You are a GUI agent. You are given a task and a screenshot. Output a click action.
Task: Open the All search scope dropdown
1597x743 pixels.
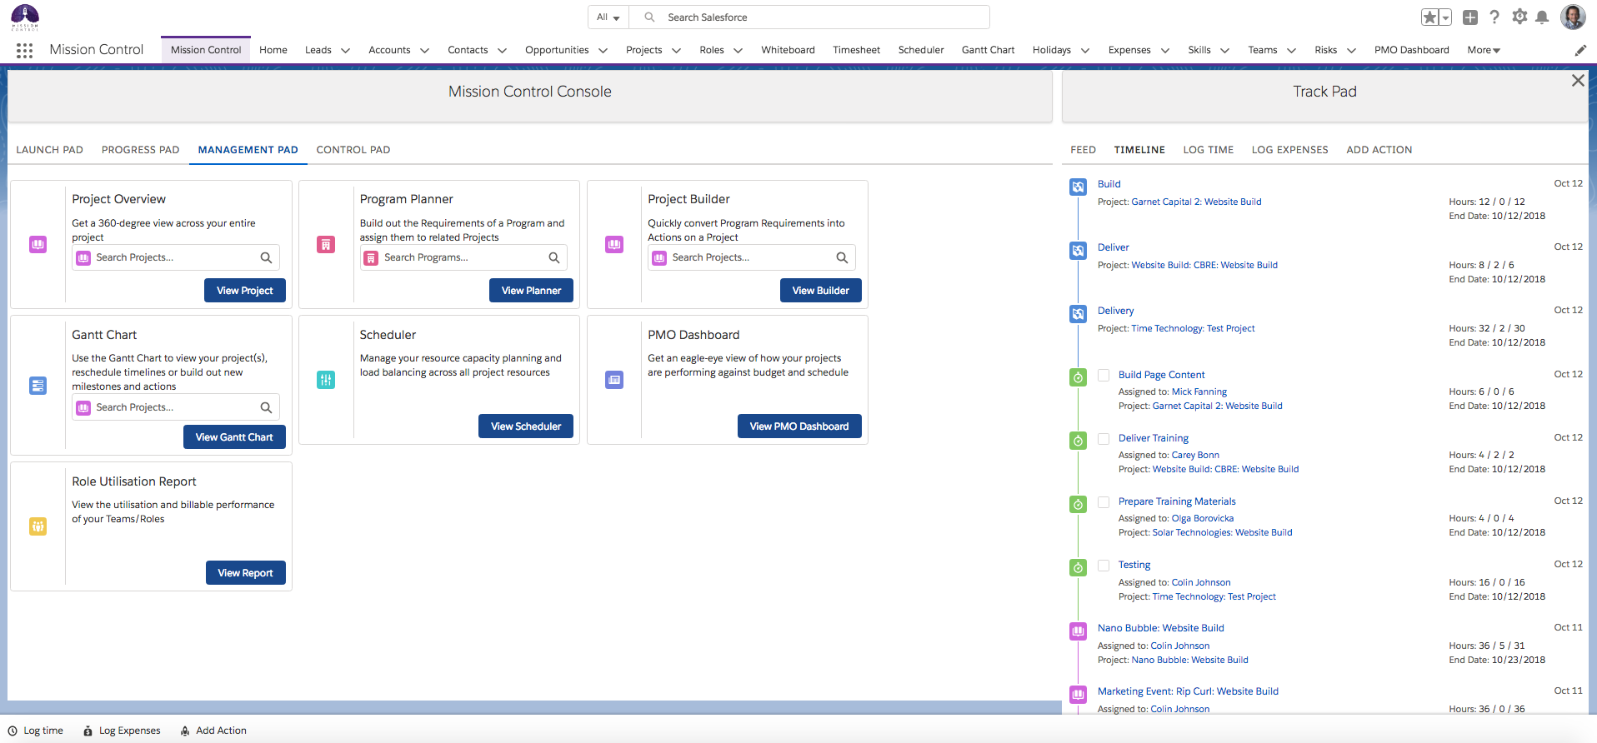click(x=608, y=17)
